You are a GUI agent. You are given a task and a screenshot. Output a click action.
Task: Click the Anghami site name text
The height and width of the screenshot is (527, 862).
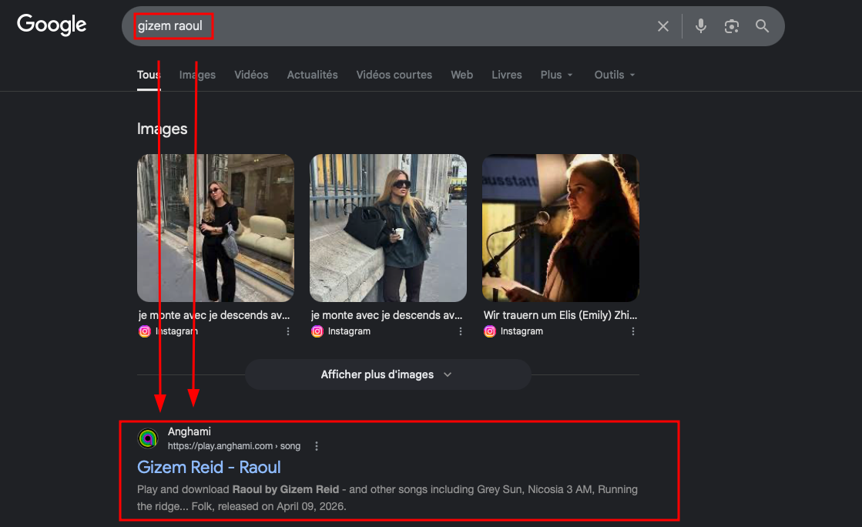[x=189, y=431]
